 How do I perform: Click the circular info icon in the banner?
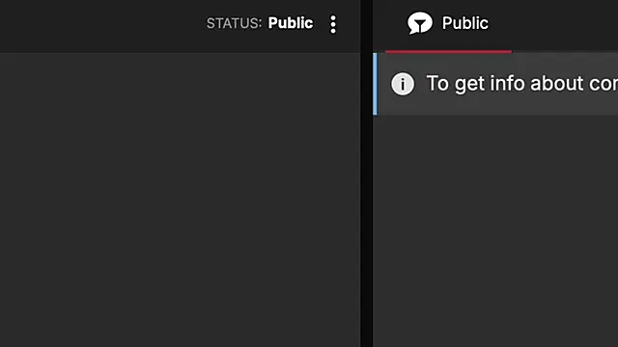pos(403,84)
